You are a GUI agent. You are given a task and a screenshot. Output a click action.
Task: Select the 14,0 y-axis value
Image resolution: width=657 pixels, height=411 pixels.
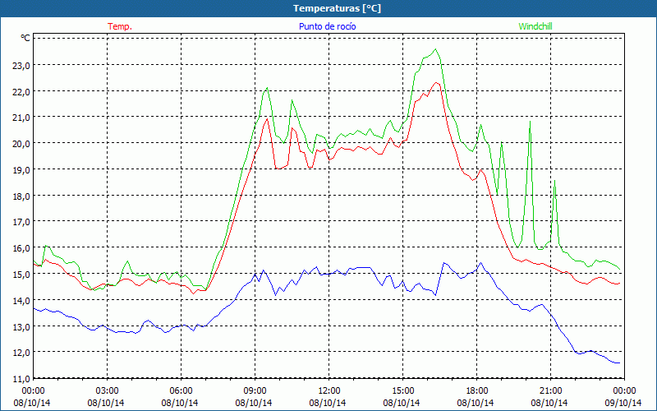click(x=21, y=300)
